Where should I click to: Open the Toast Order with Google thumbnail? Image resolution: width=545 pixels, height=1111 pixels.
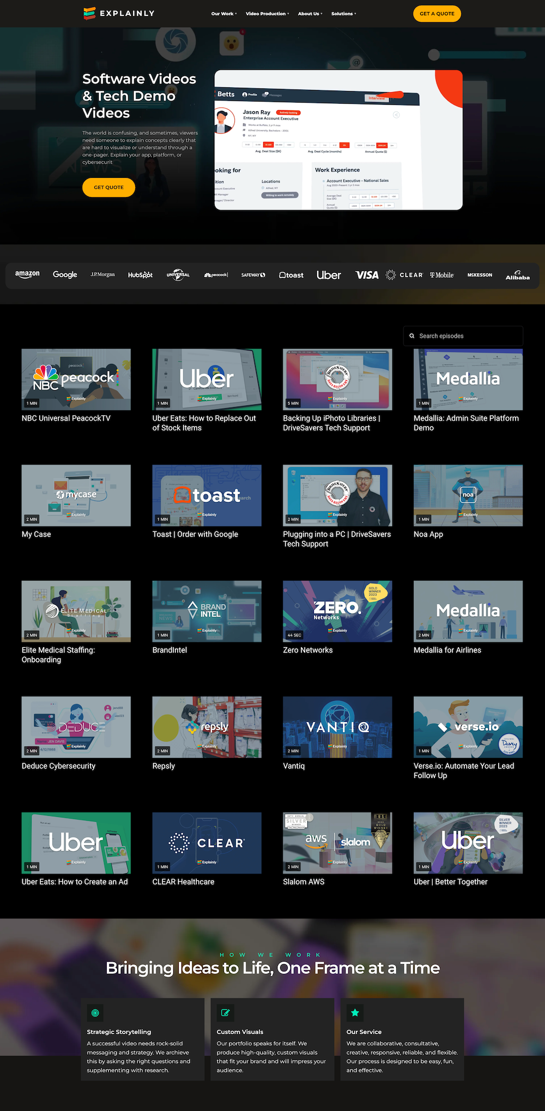click(x=207, y=495)
